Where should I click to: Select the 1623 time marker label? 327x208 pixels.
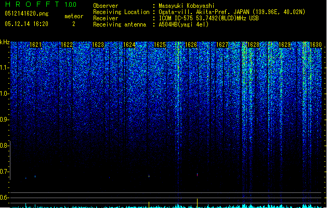98,45
